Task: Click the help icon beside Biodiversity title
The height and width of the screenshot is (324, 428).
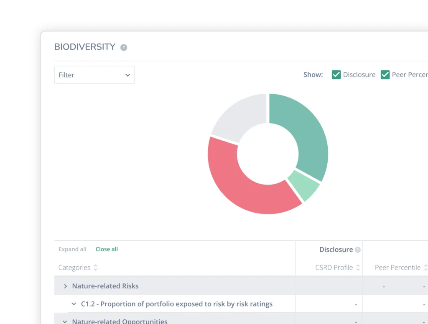Action: coord(124,48)
